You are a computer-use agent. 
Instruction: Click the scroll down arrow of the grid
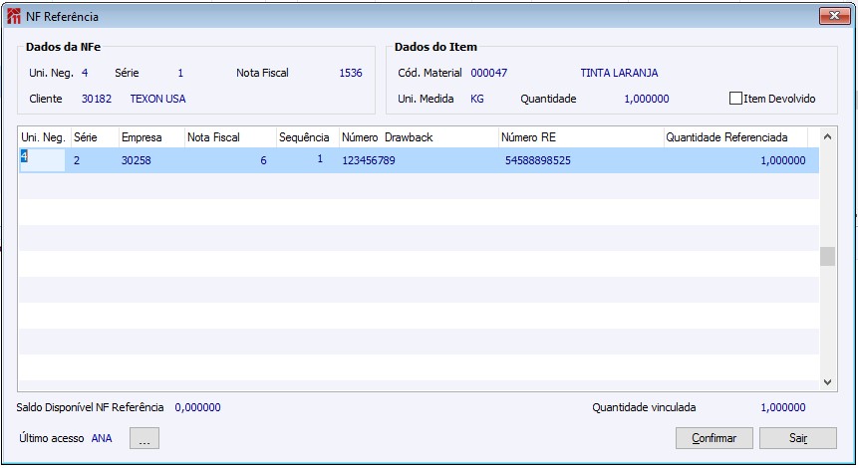pos(827,382)
